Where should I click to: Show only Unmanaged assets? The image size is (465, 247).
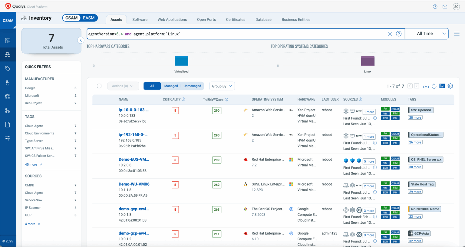point(192,86)
